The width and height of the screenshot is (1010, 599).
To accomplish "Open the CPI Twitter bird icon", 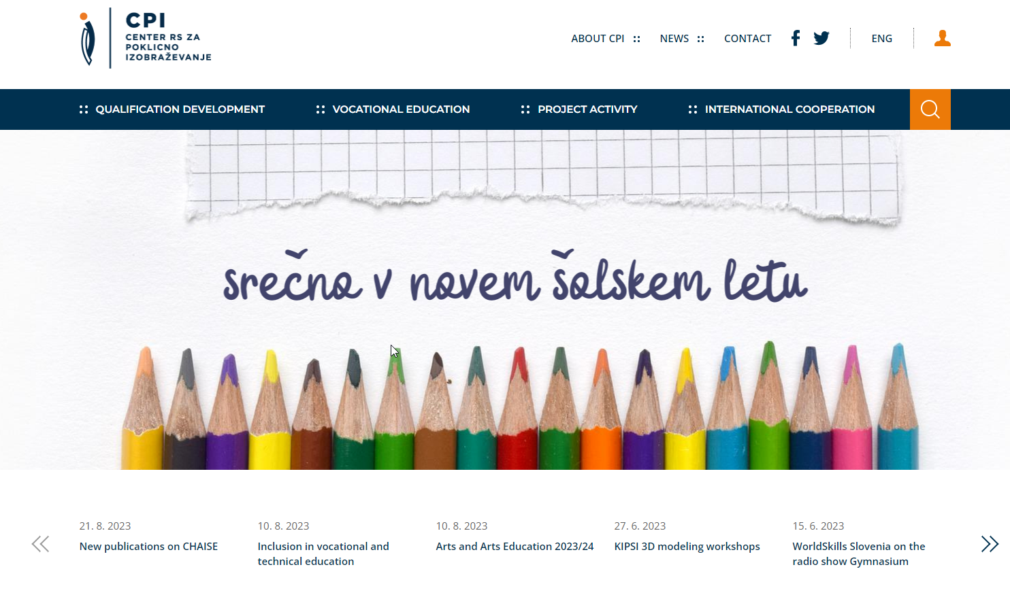I will [x=821, y=38].
